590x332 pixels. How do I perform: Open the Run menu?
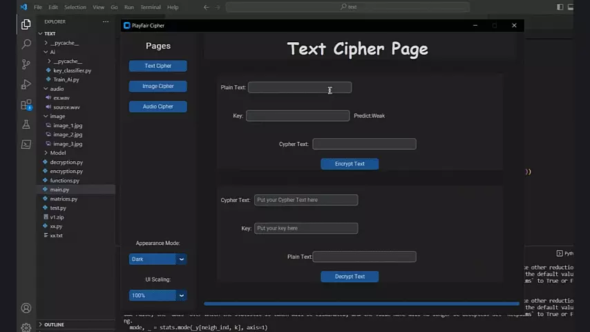tap(129, 7)
